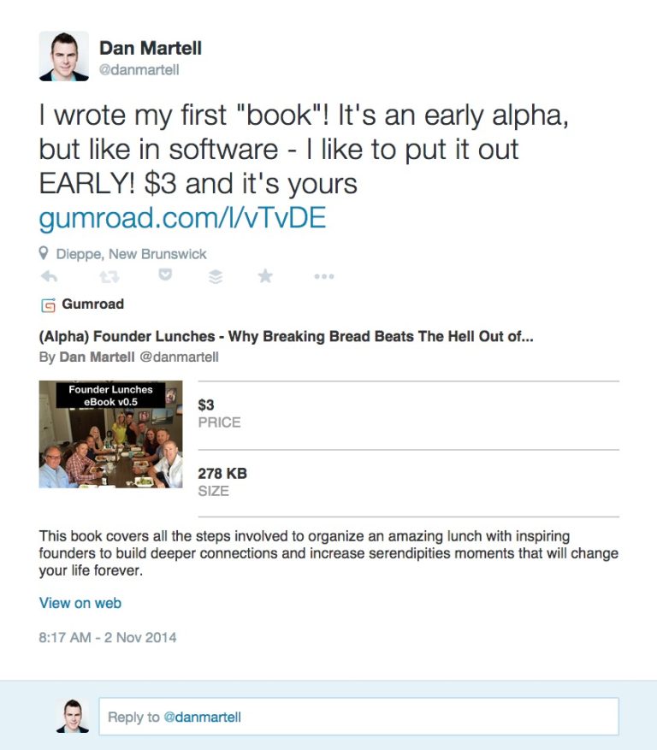Open the gumroad.com/l/vTvDE link
657x750 pixels.
pos(182,217)
